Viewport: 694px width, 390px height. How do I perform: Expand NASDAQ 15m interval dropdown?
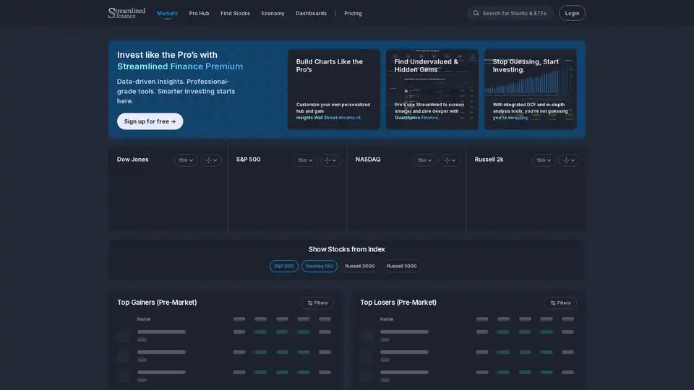tap(424, 160)
